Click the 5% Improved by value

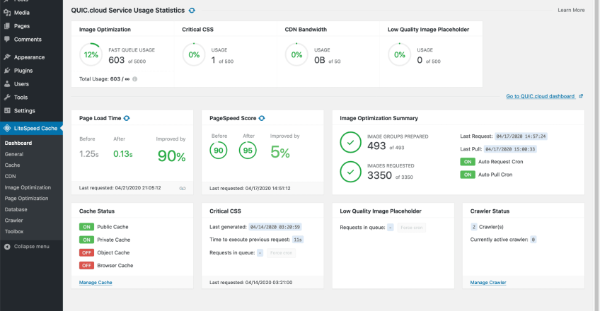(280, 152)
